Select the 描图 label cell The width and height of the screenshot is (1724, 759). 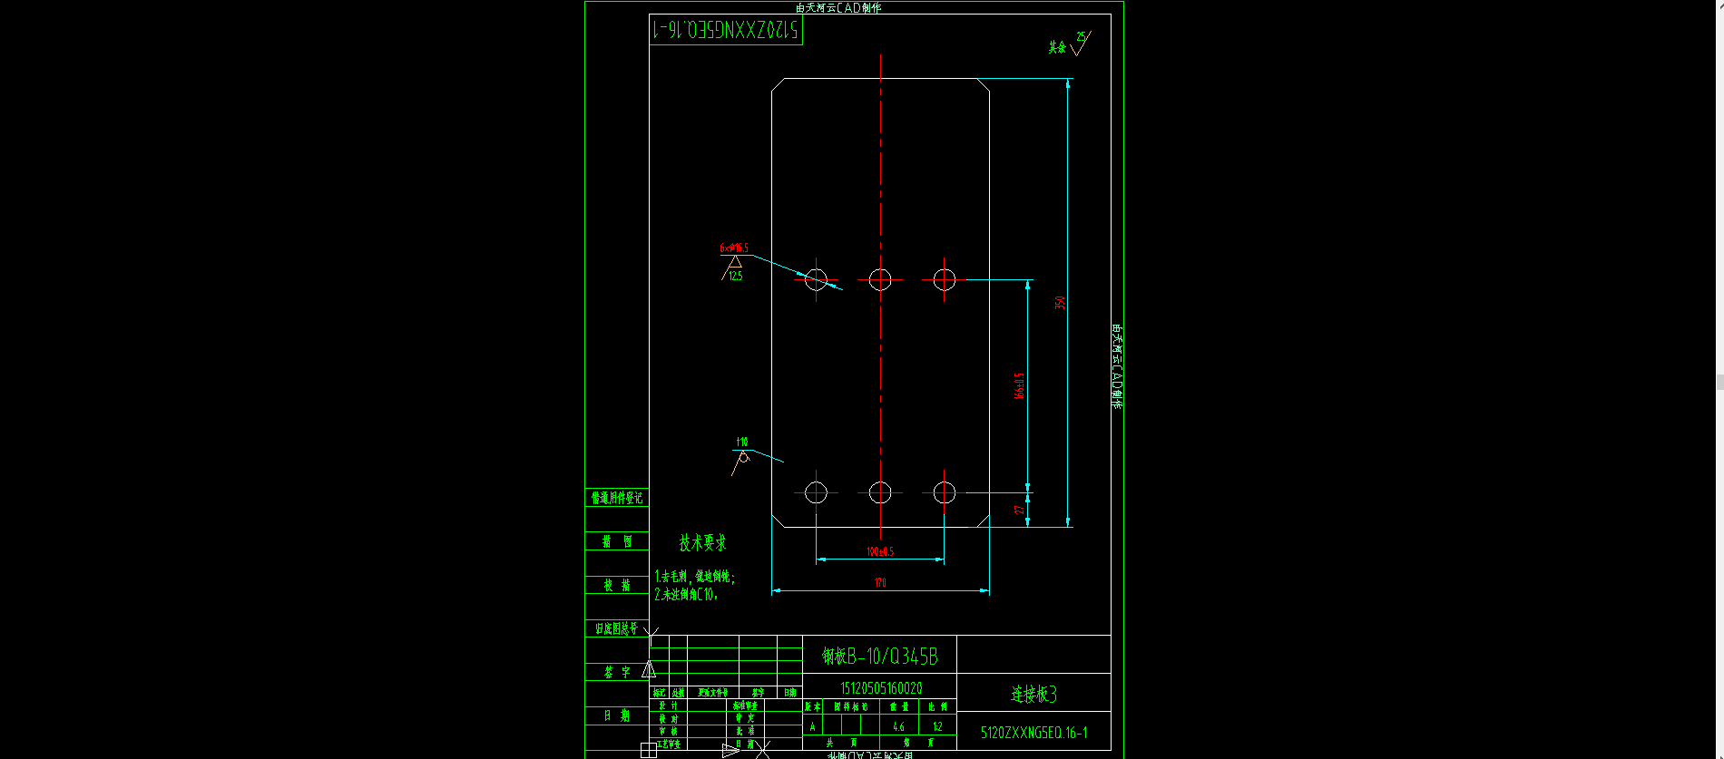(x=617, y=541)
